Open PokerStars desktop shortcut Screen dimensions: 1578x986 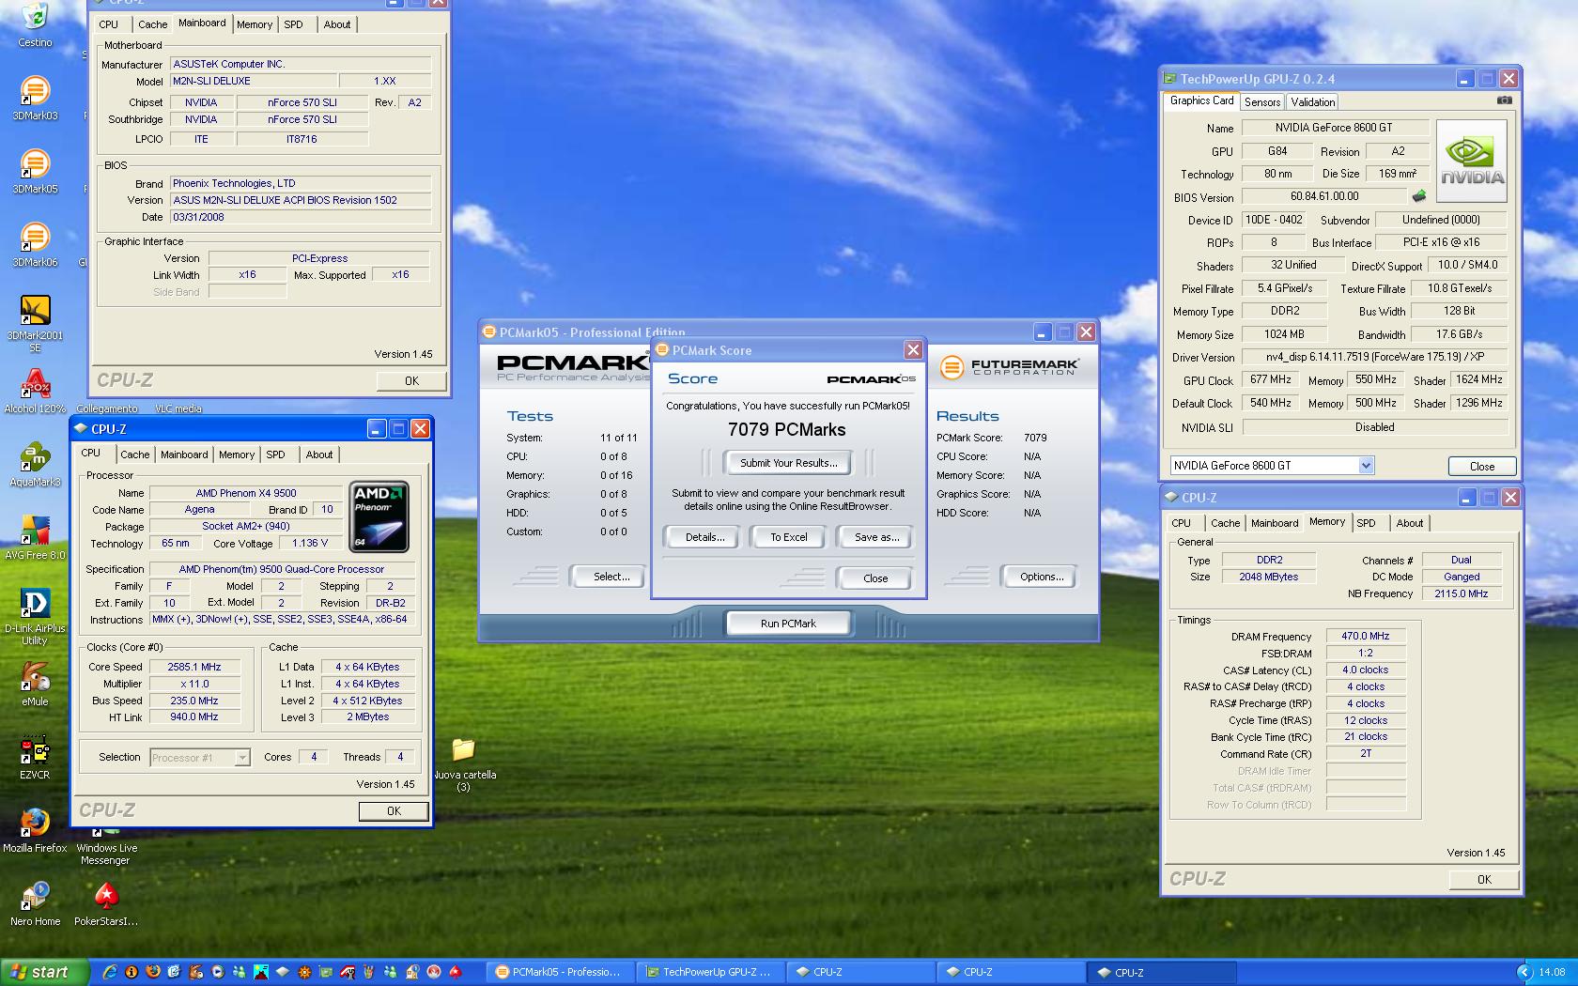tap(106, 902)
